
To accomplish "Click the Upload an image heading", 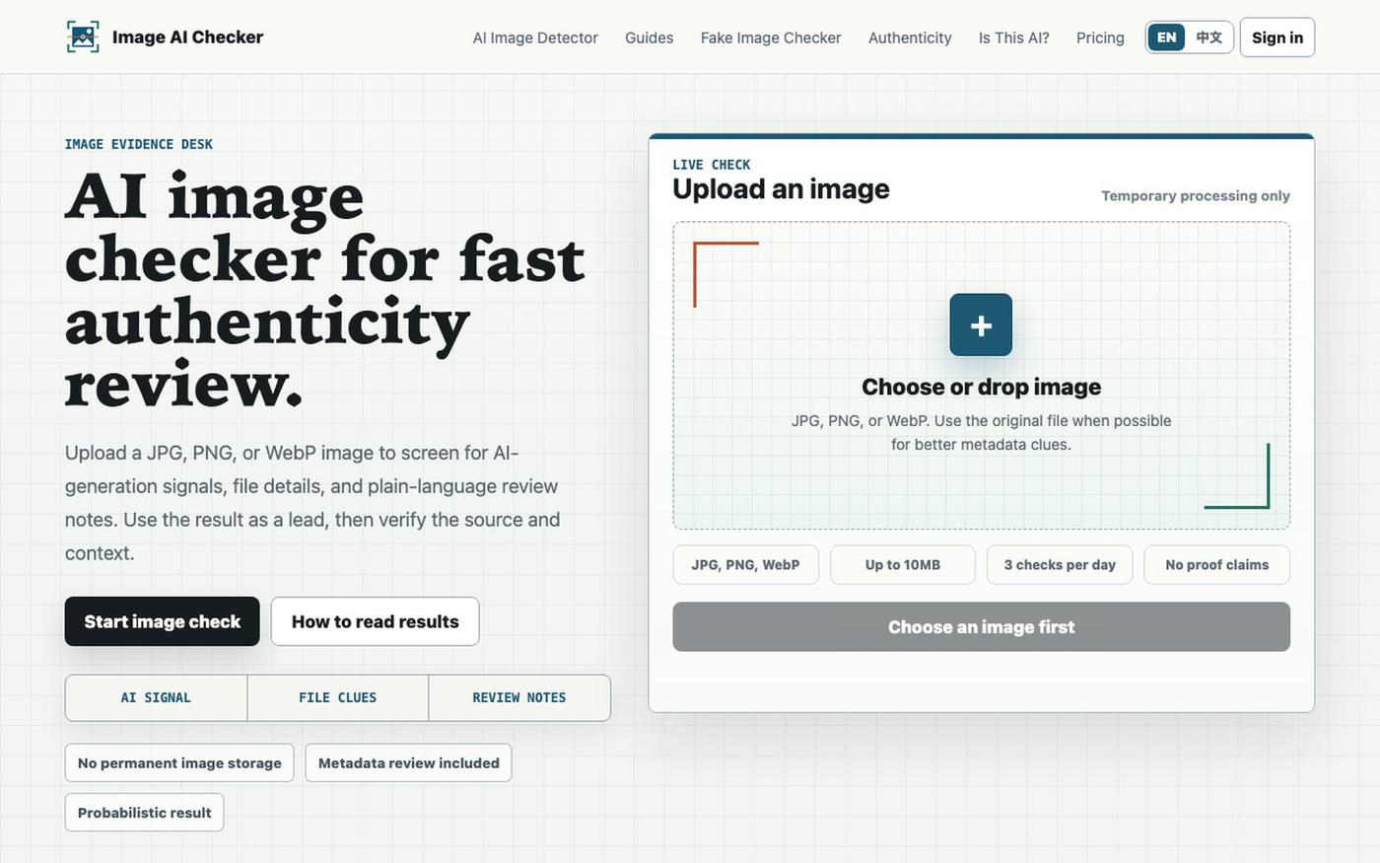I will point(781,188).
